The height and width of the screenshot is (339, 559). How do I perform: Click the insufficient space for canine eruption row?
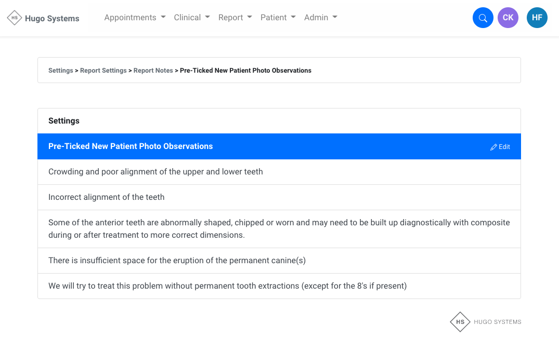177,261
